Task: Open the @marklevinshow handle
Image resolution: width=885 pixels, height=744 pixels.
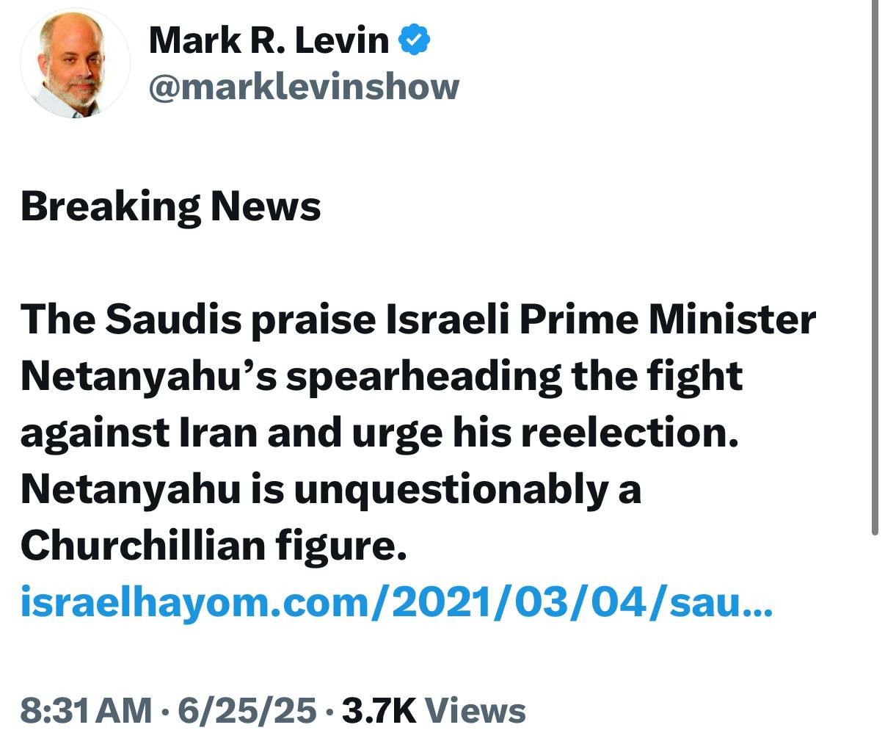Action: click(304, 87)
